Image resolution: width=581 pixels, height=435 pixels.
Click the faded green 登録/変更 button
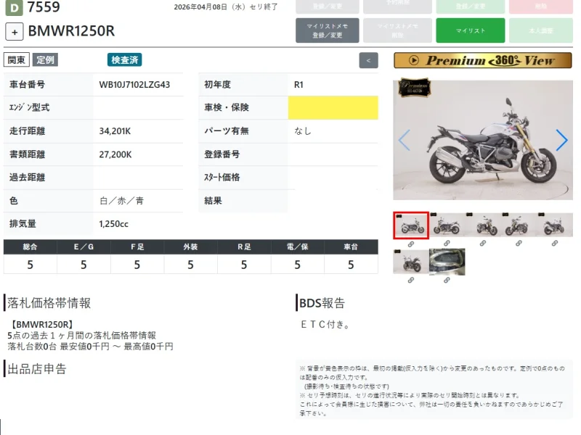[x=470, y=7]
